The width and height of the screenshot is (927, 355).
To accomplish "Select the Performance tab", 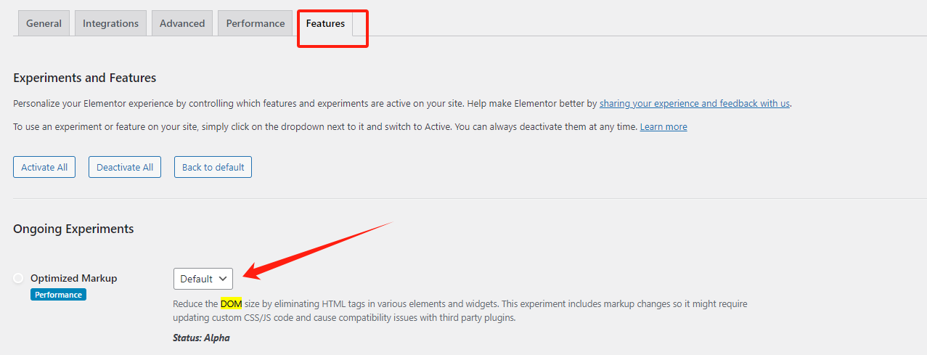I will (256, 23).
